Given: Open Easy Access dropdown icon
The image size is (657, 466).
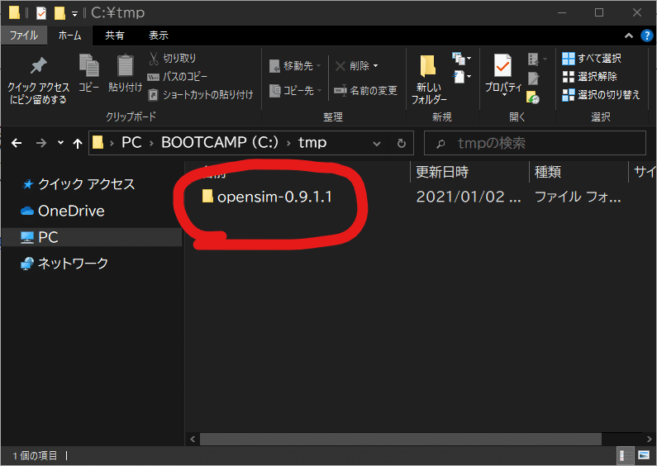Looking at the screenshot, I should pos(461,77).
